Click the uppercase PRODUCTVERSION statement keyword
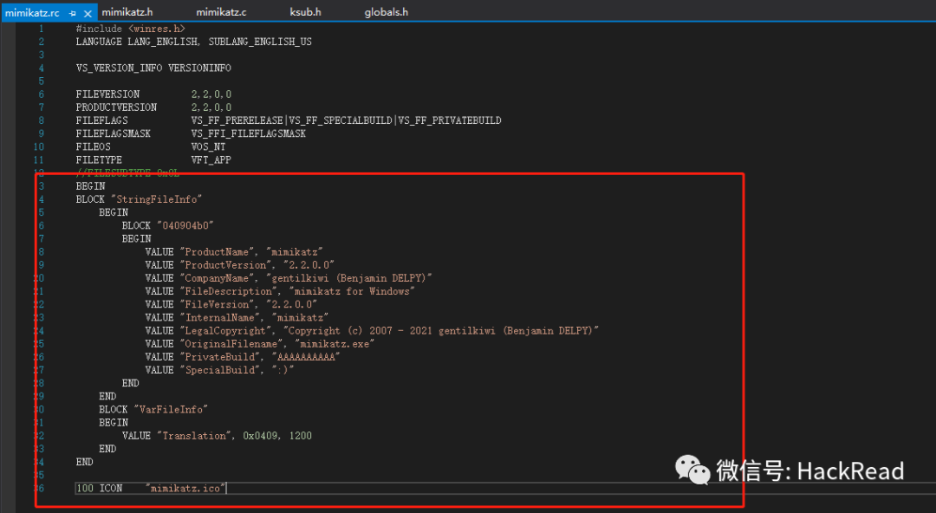The image size is (936, 513). [x=116, y=107]
